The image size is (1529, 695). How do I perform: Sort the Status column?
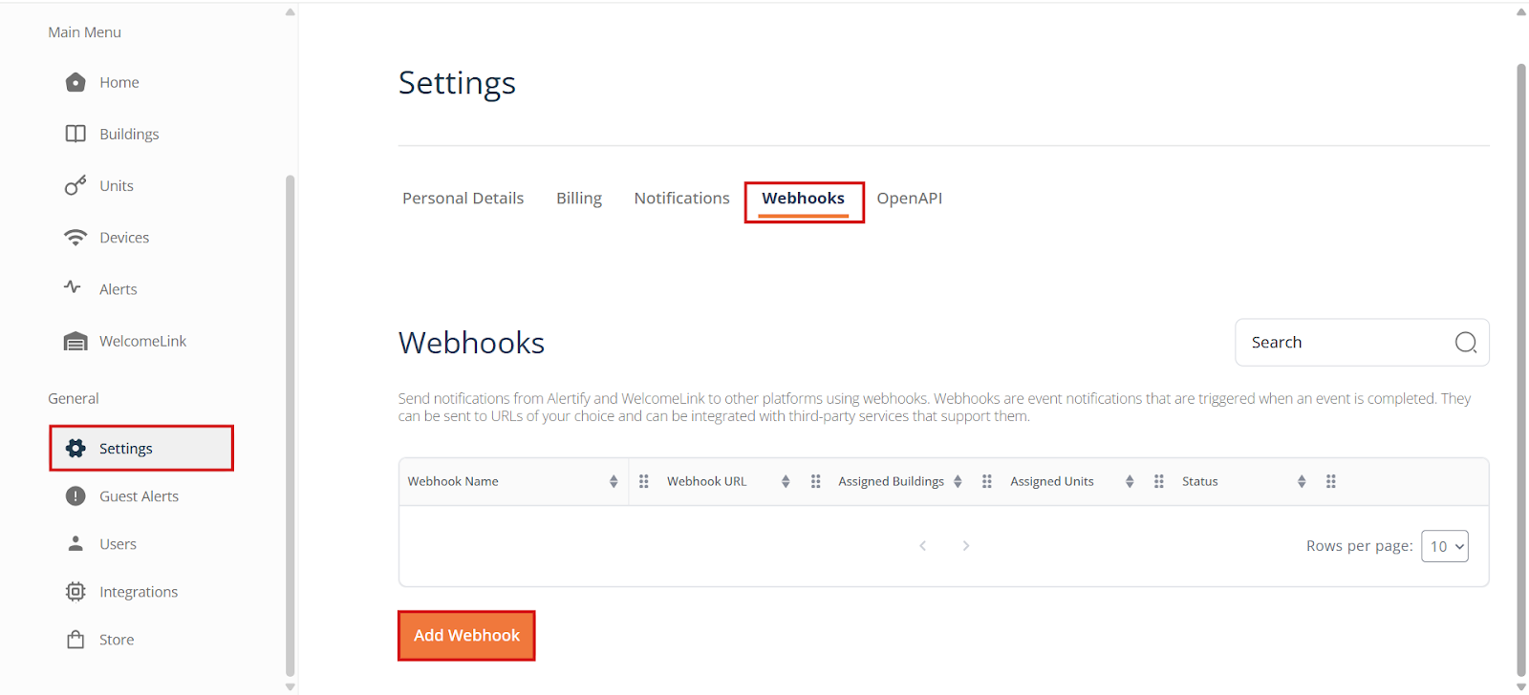(1302, 482)
